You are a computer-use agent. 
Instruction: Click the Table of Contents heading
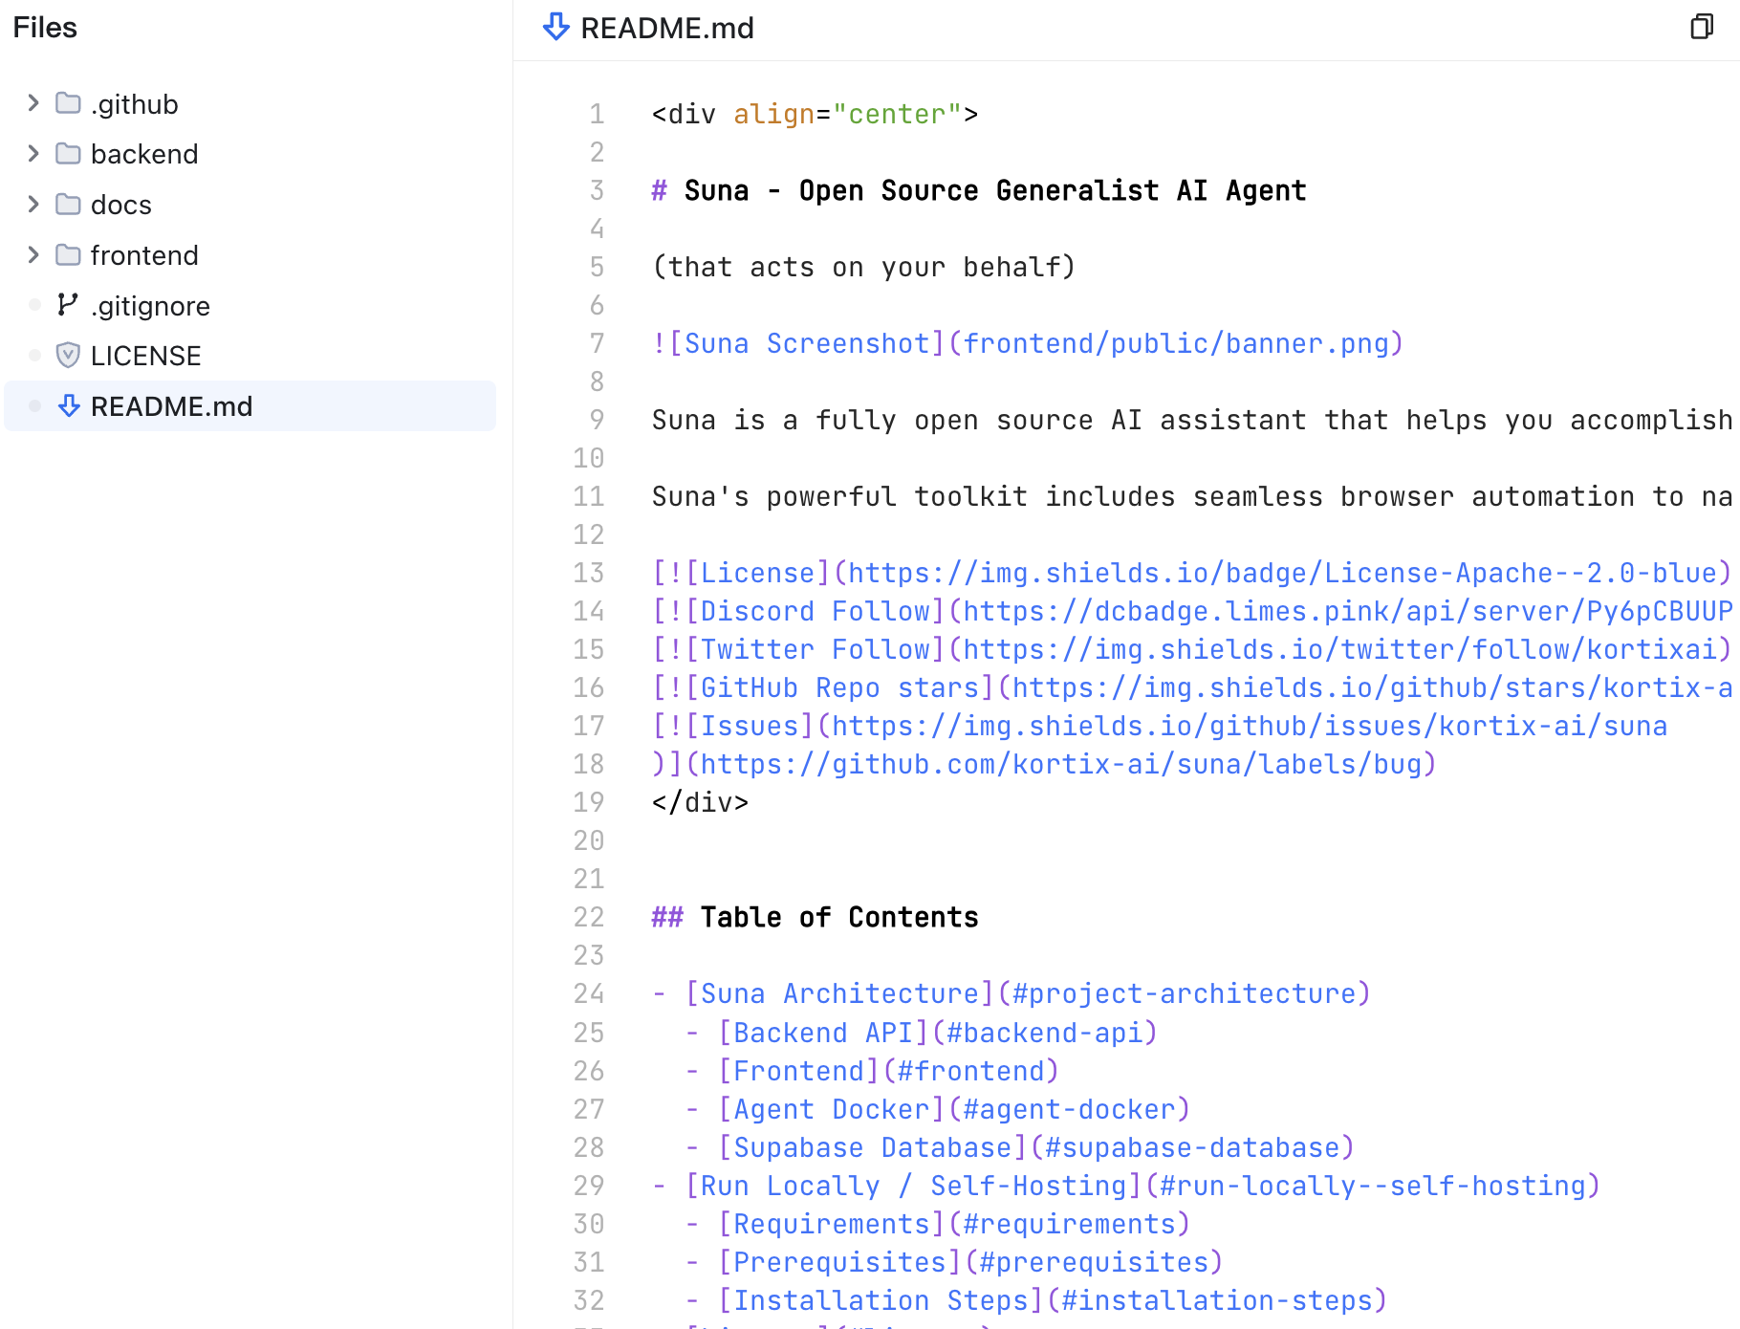pos(816,917)
